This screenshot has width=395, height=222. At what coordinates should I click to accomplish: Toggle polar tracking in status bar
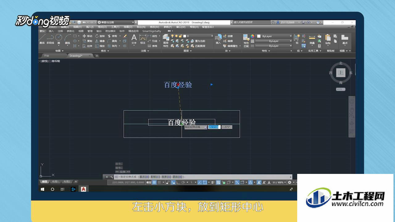pyautogui.click(x=183, y=183)
